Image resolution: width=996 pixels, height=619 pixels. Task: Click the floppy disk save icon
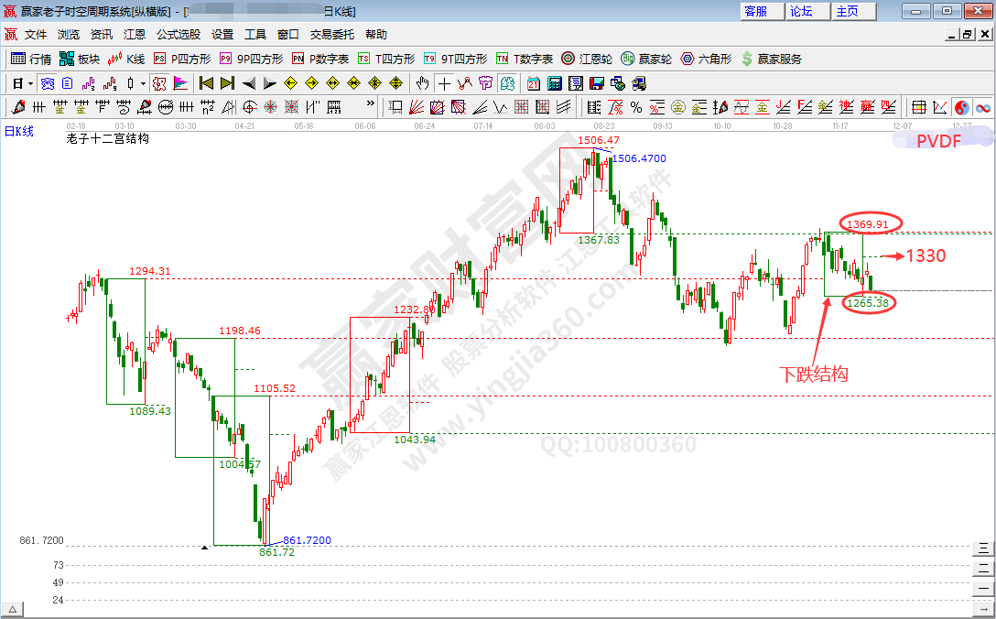(597, 83)
